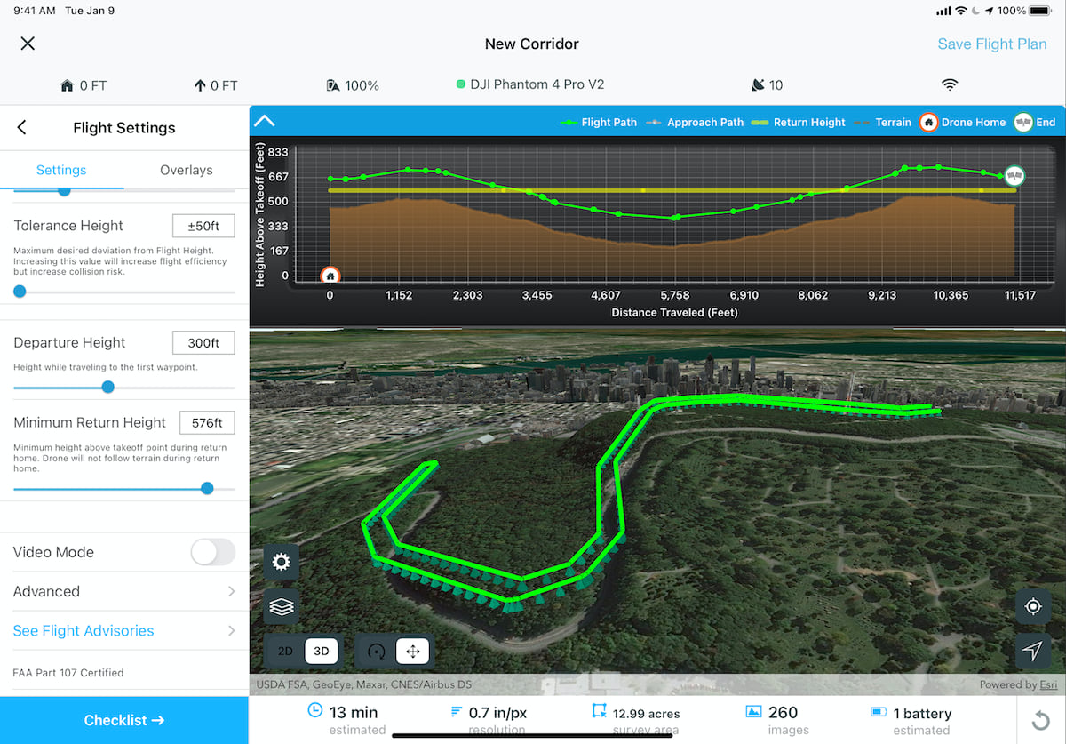Select the rotate tool on map toolbar
Screen dimensions: 1066x744
coord(374,651)
